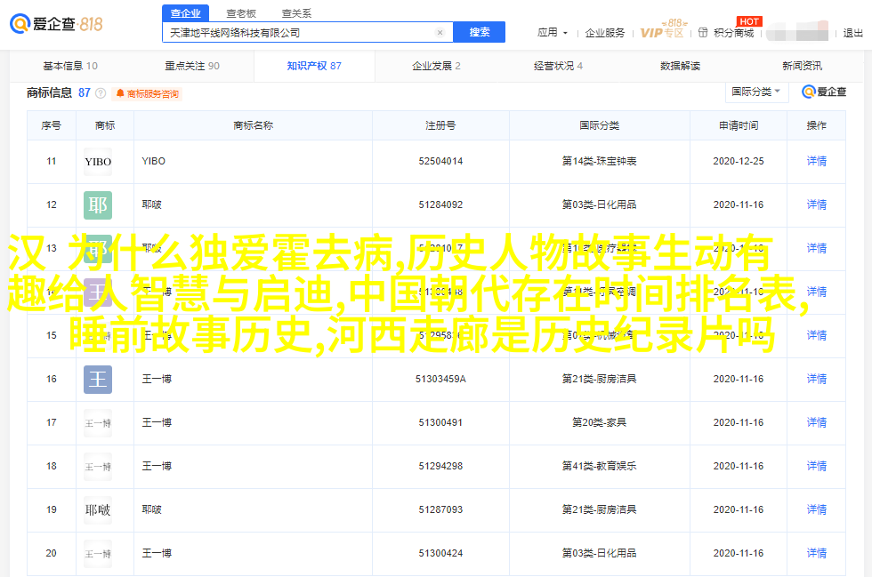Click the 第03类-日化用品 cell in row 20
The width and height of the screenshot is (872, 577).
(599, 553)
